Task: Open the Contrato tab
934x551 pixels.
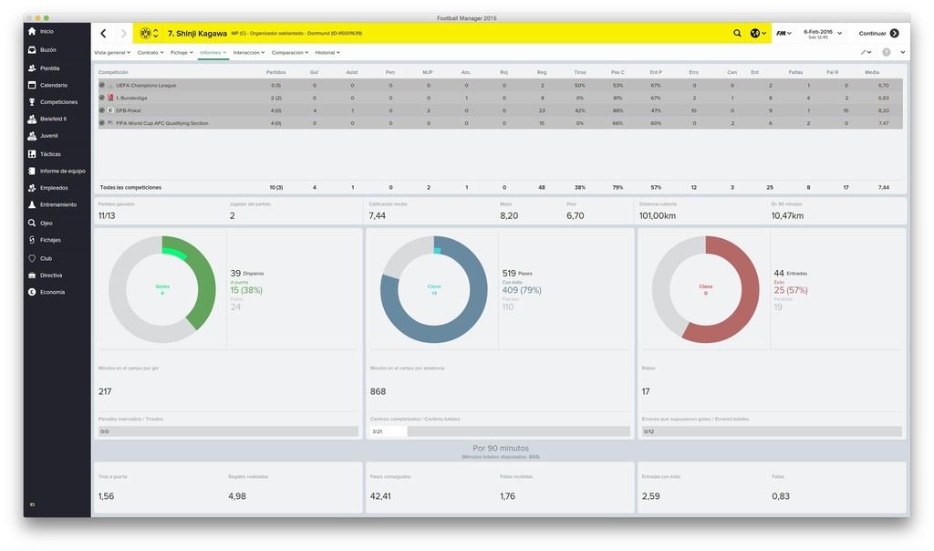Action: (x=150, y=52)
